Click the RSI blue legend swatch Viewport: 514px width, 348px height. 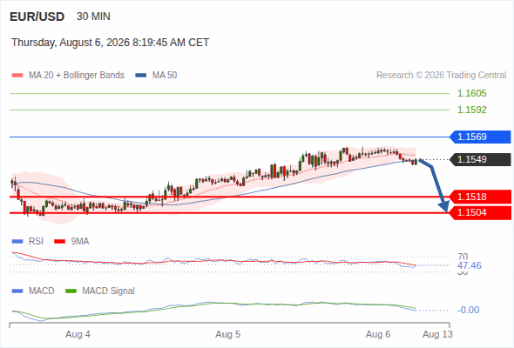[x=17, y=242]
